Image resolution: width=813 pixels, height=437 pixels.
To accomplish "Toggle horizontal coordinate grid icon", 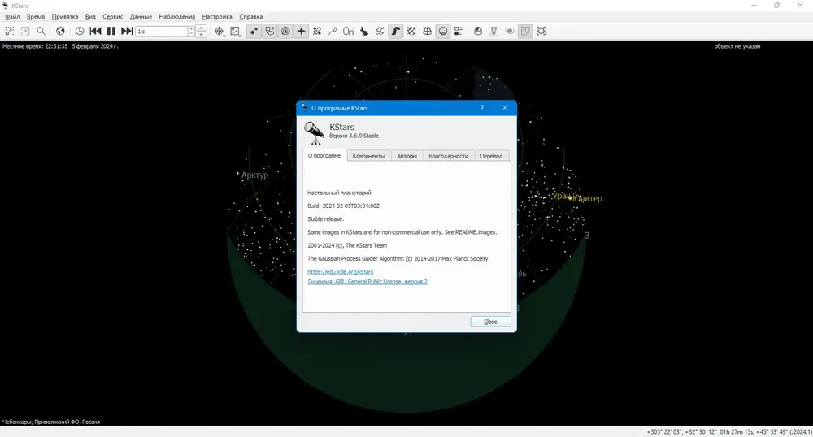I will pyautogui.click(x=428, y=31).
